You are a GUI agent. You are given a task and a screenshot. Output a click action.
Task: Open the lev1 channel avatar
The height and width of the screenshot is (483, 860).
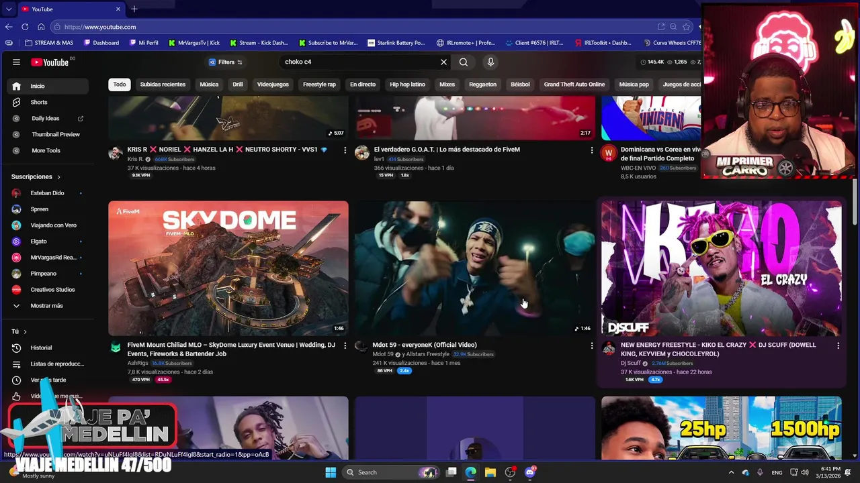(x=362, y=153)
